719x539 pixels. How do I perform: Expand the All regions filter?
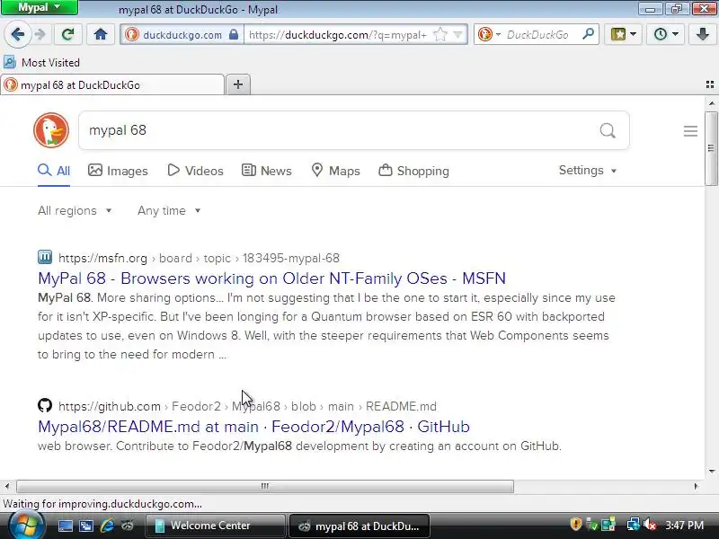75,211
